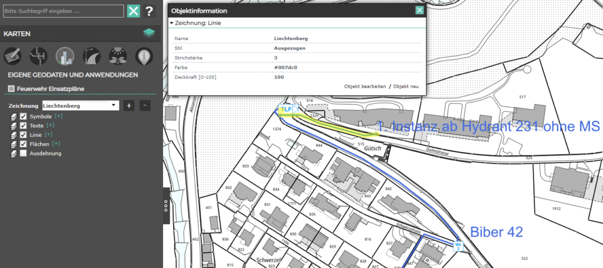Enable the Feuerwehr Einsatzpläne checkbox
The width and height of the screenshot is (603, 268).
coord(11,88)
